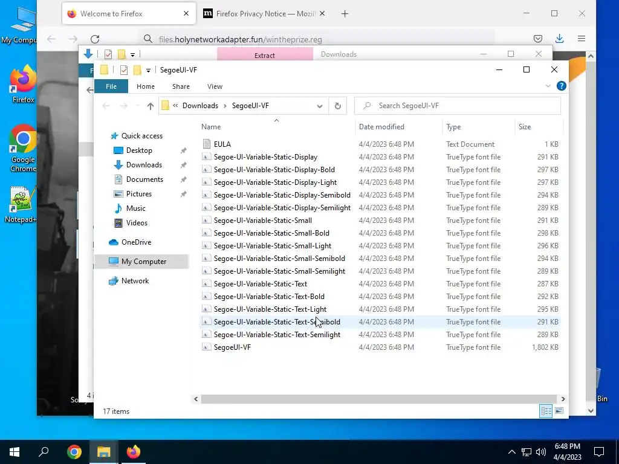Click the horizontal scrollbar track
619x464 pixels.
(378, 399)
